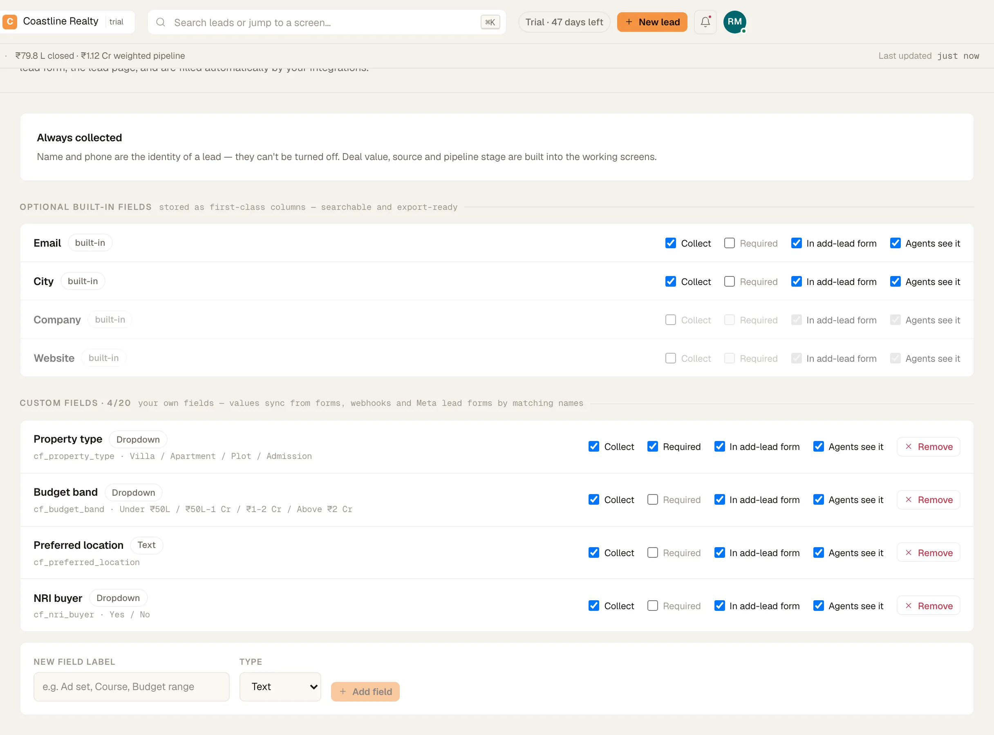Click the weighted pipeline summary text

click(x=133, y=56)
